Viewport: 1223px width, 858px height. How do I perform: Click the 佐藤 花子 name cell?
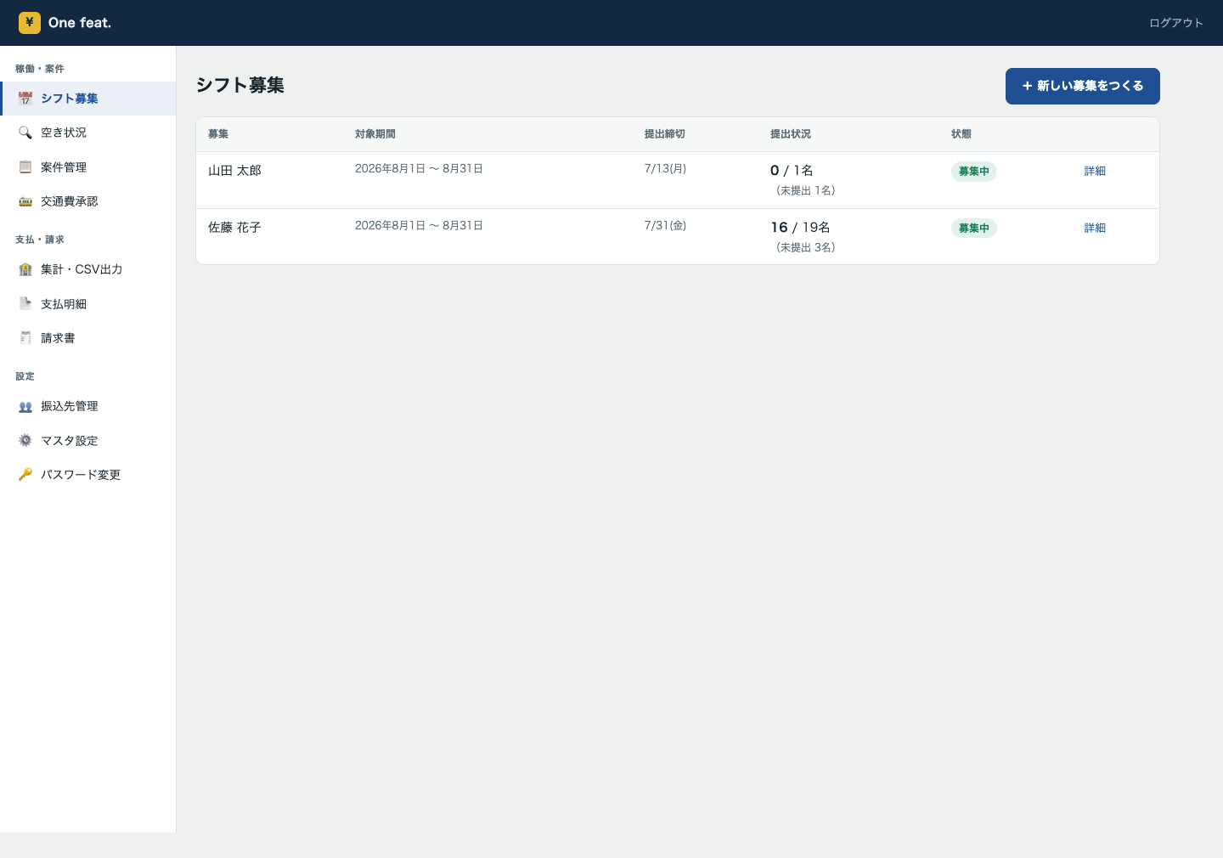234,228
